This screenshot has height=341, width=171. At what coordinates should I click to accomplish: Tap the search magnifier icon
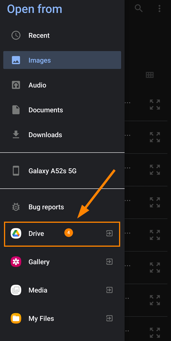click(138, 8)
